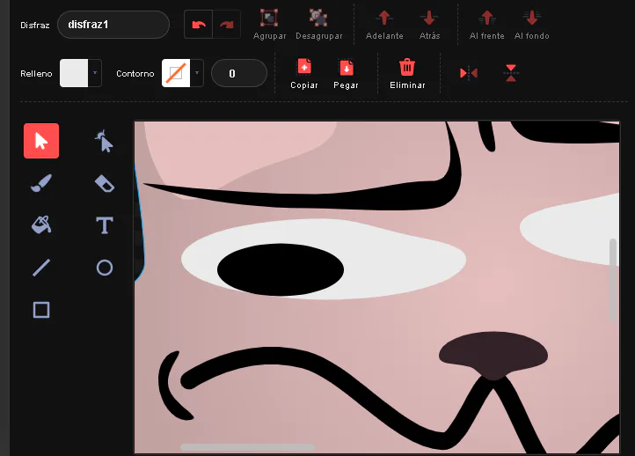Select the Brush tool
The image size is (635, 456).
pos(41,183)
